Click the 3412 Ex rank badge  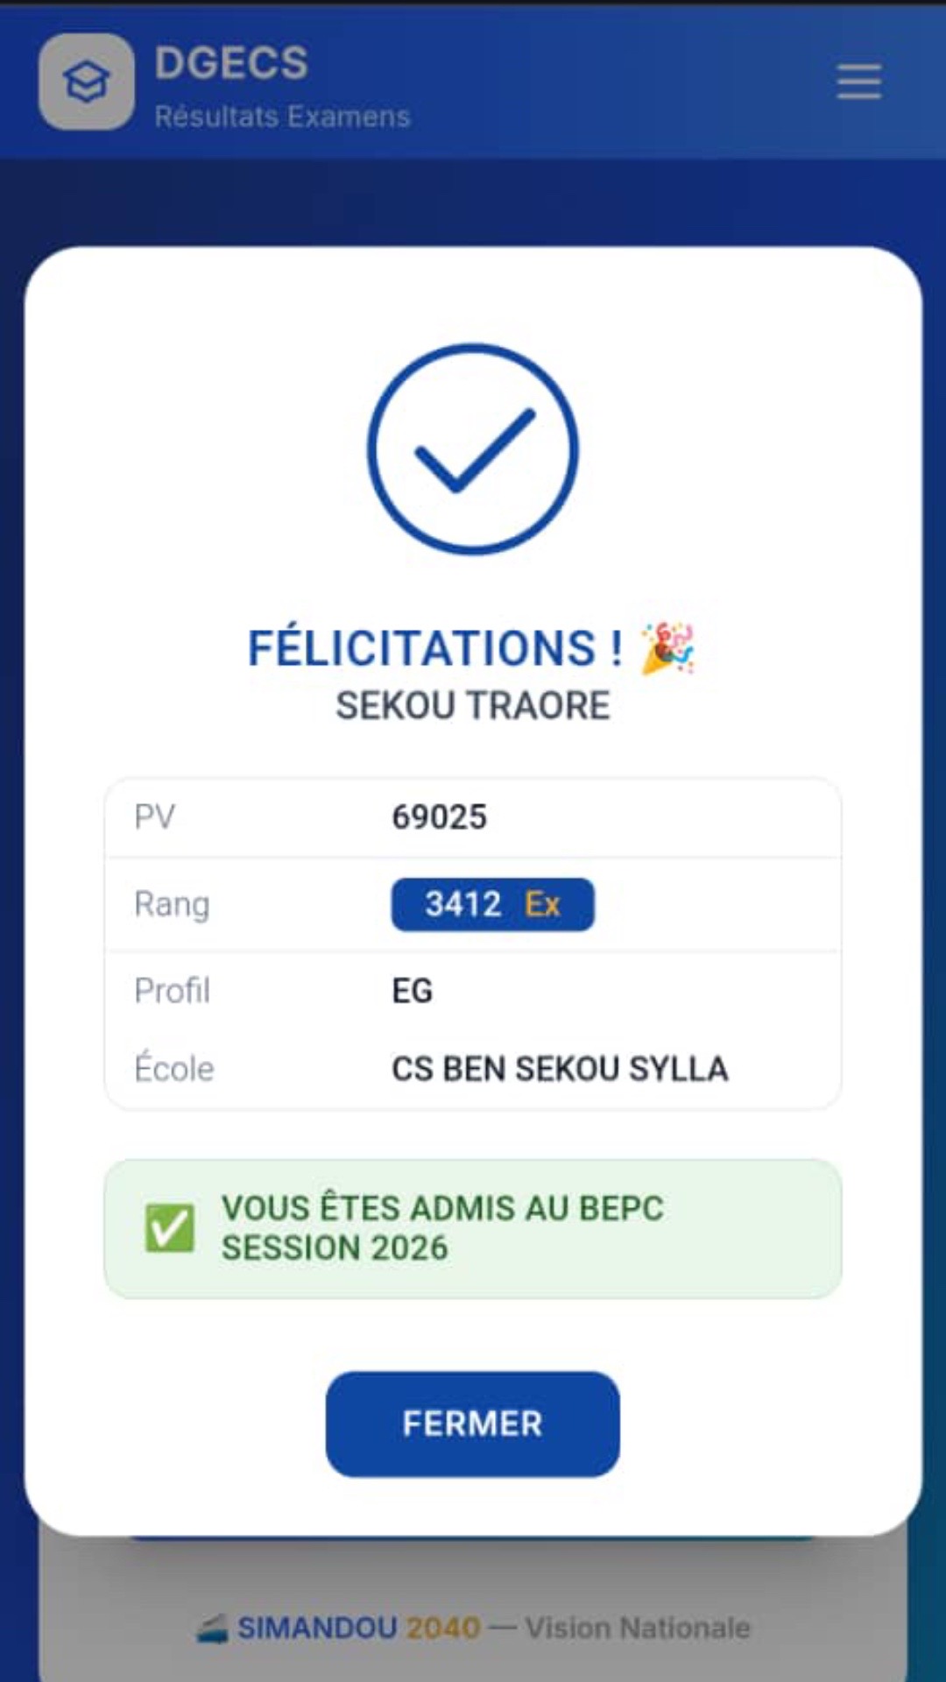(492, 904)
